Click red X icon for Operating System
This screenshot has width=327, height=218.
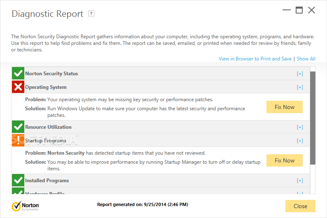pyautogui.click(x=18, y=87)
